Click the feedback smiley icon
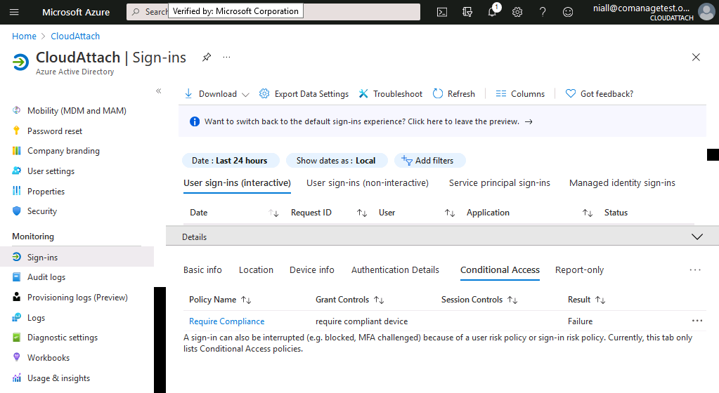Image resolution: width=719 pixels, height=393 pixels. click(568, 12)
